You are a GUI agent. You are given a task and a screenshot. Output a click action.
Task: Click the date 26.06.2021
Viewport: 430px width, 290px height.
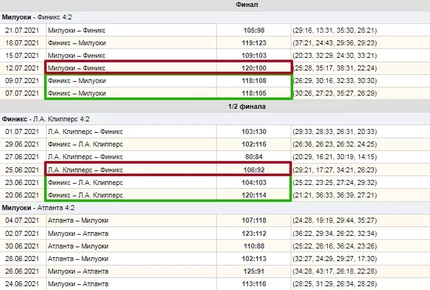click(22, 271)
